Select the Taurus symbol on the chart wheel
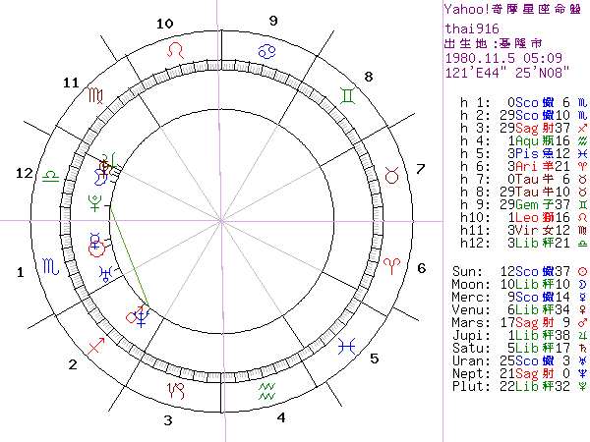The width and height of the screenshot is (590, 442). point(392,176)
